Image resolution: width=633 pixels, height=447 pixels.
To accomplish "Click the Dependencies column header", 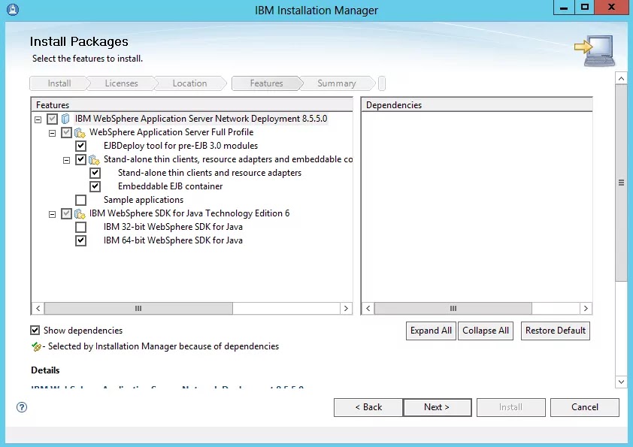I will pyautogui.click(x=477, y=105).
